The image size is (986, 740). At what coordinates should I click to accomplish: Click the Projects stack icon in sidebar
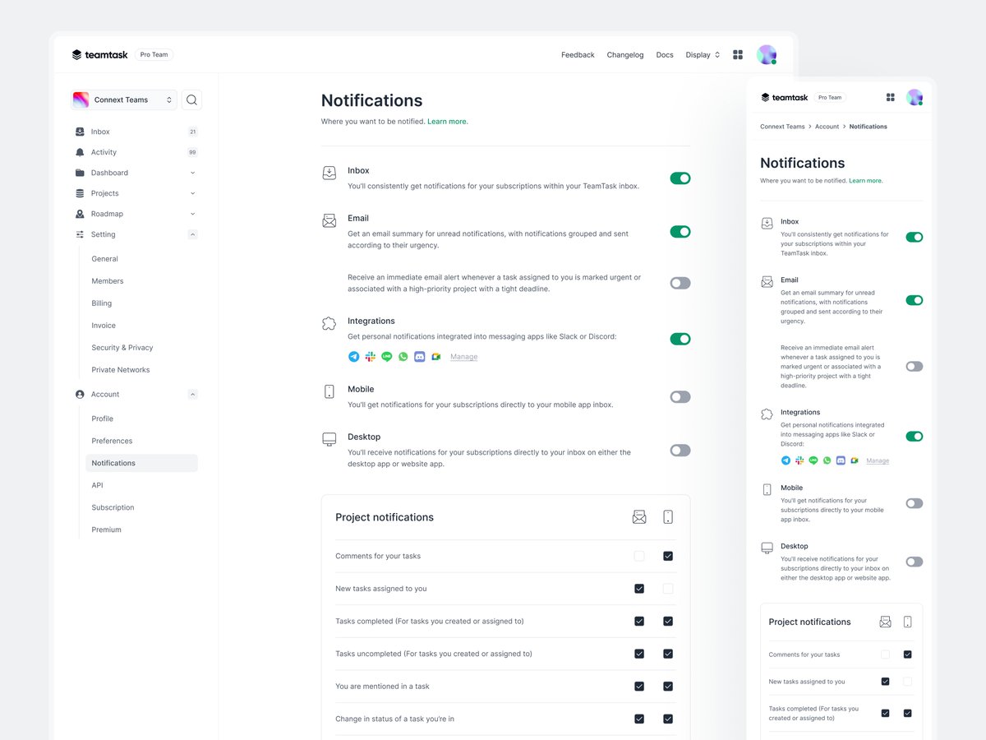(x=80, y=193)
